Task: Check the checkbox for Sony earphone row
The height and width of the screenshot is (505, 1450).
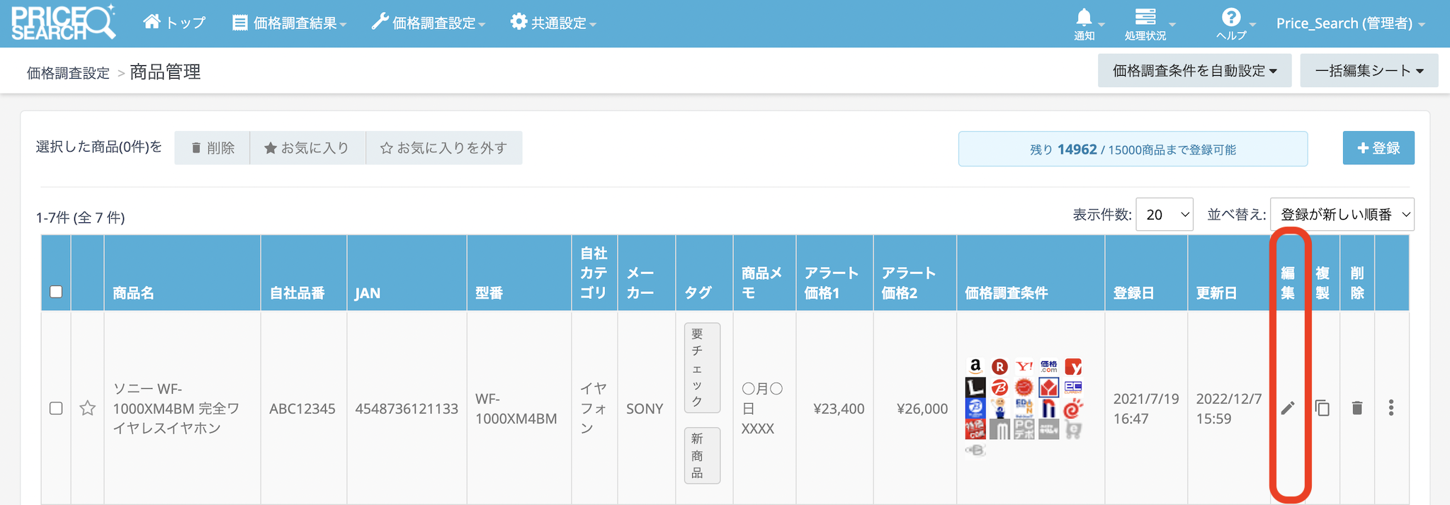Action: [x=56, y=408]
